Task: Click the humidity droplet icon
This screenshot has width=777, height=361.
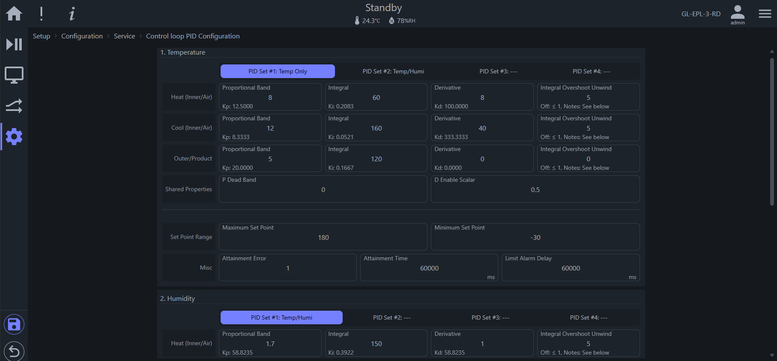Action: pyautogui.click(x=391, y=20)
